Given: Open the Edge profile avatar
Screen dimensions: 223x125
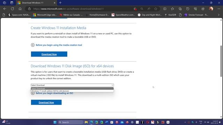Looking at the screenshot, I should (x=211, y=9).
